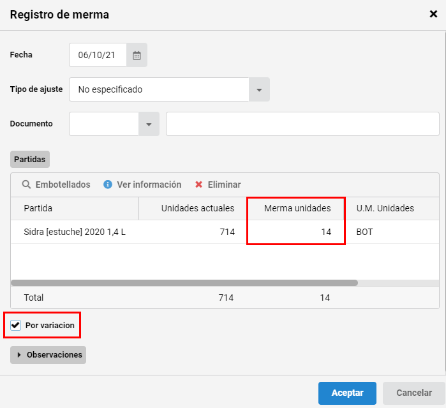
Task: Click the red Eliminar cross icon
Action: point(199,185)
